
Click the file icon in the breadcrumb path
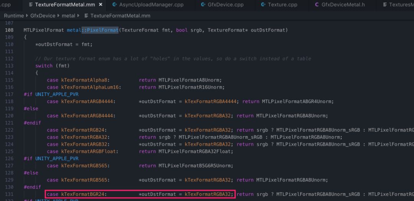(86, 16)
